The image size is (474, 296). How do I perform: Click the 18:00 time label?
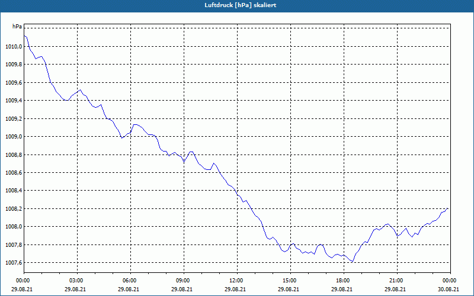point(344,281)
